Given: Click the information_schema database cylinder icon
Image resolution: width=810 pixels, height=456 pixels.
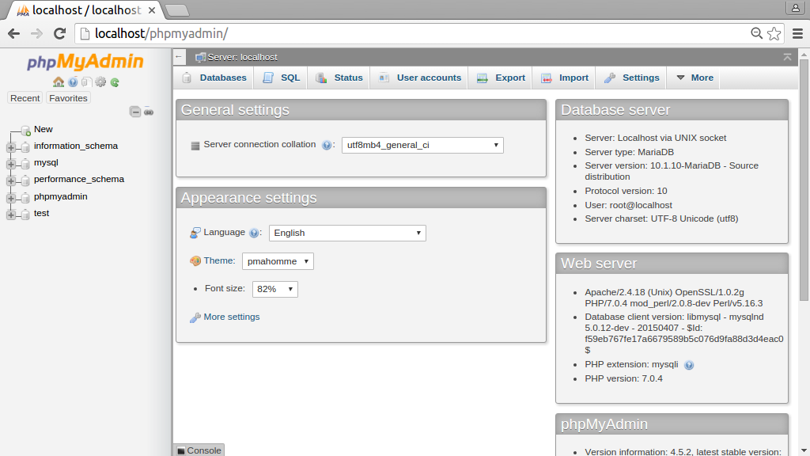Looking at the screenshot, I should (x=25, y=147).
